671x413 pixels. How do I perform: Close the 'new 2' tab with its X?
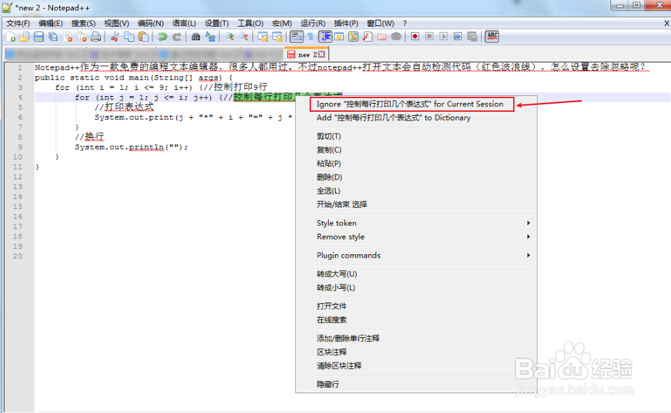pos(321,55)
